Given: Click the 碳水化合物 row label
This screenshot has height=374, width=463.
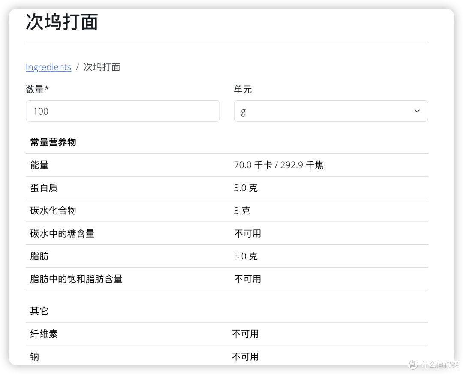Looking at the screenshot, I should (53, 211).
